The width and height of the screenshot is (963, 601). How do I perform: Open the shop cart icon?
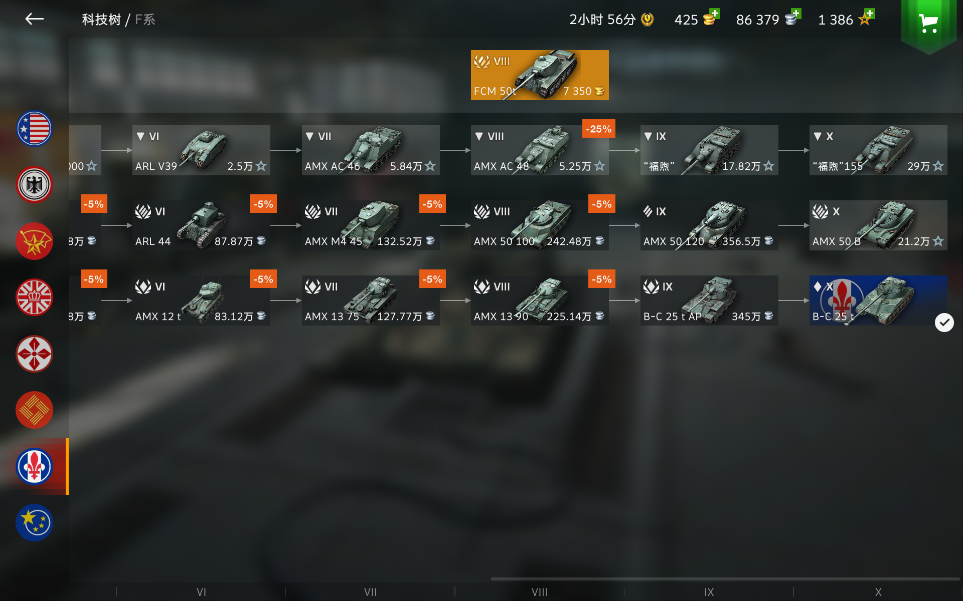928,23
